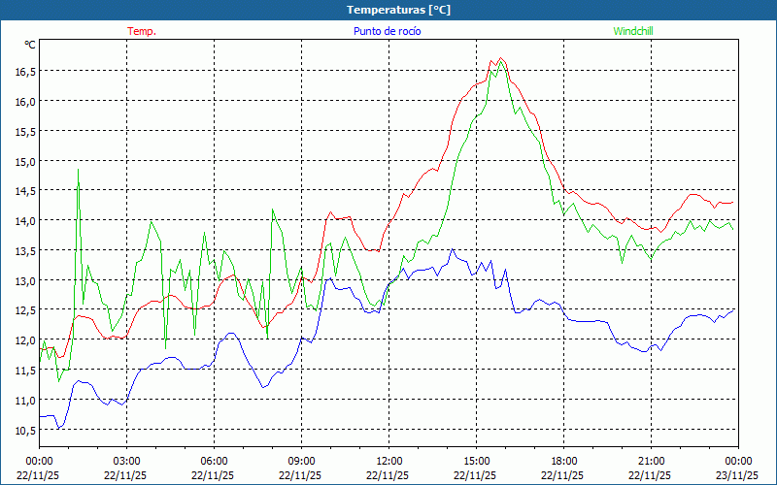This screenshot has height=485, width=777.
Task: Select the 09:00 time axis label
Action: click(301, 461)
